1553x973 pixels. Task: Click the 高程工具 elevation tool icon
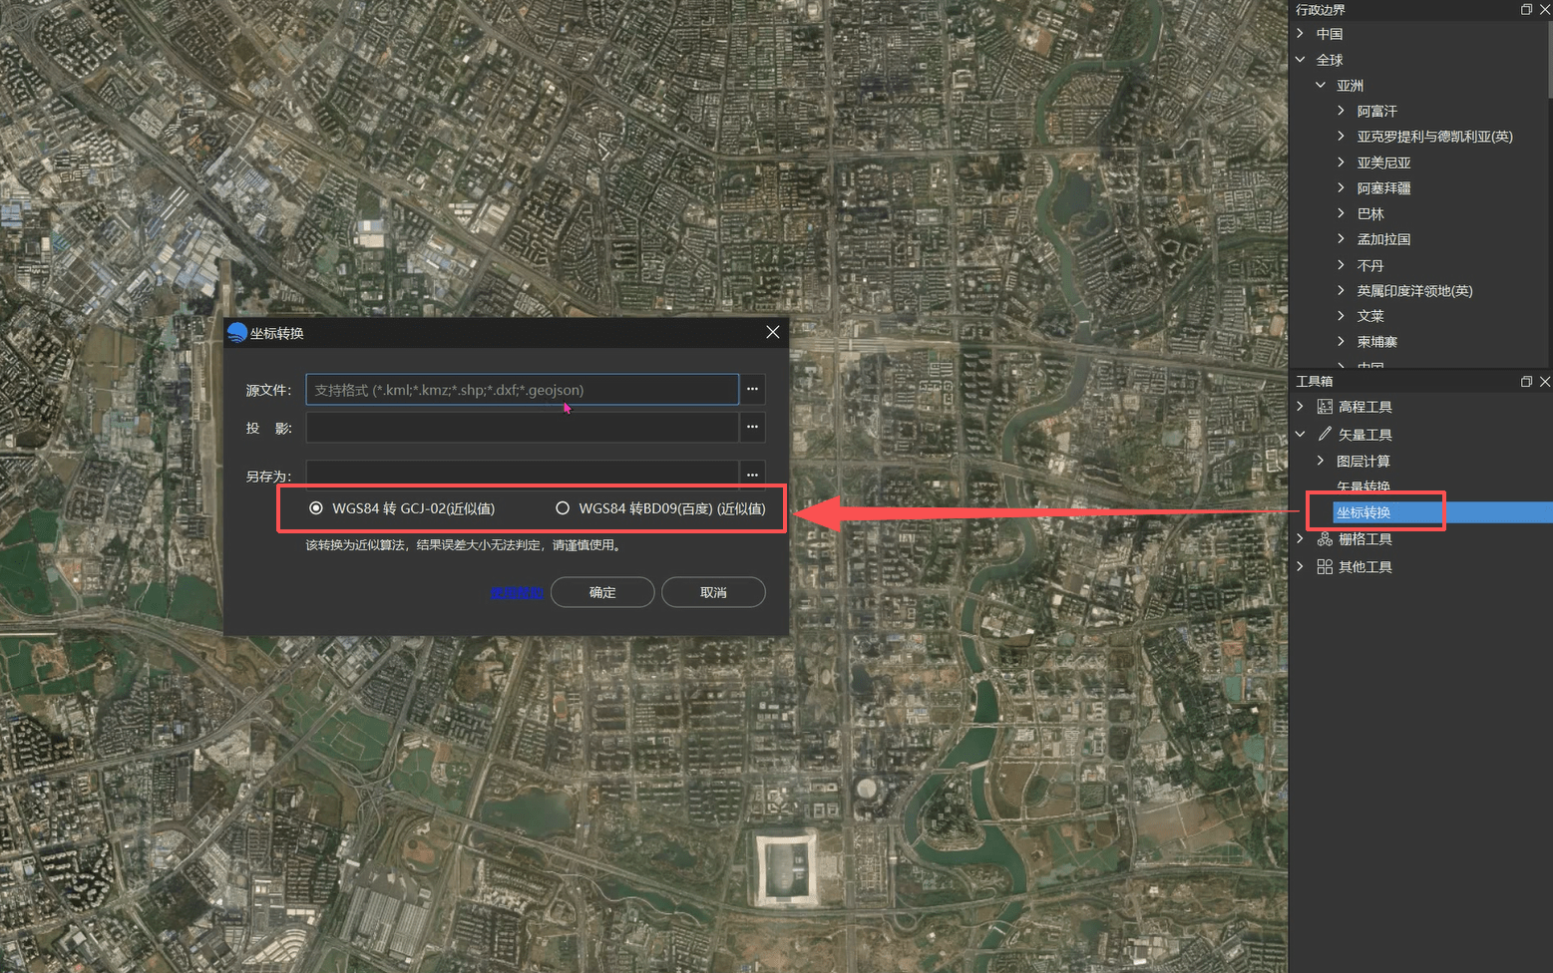[1325, 407]
